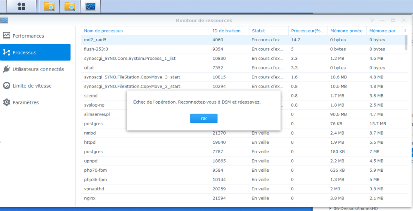Open the DSM main menu grid icon
This screenshot has height=211, width=413.
click(21, 6)
